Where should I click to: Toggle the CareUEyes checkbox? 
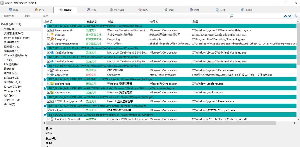pyautogui.click(x=48, y=75)
